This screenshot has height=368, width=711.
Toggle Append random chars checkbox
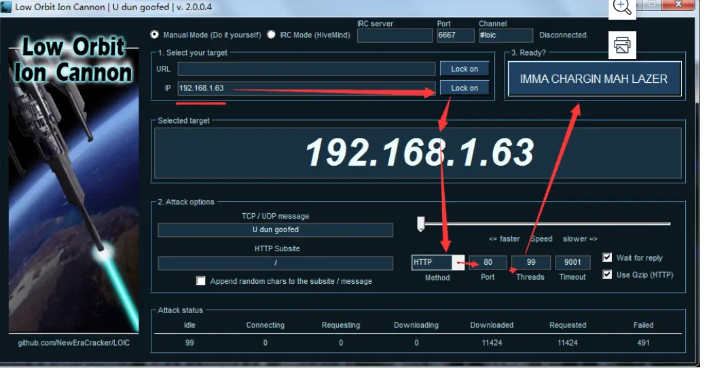click(x=200, y=281)
